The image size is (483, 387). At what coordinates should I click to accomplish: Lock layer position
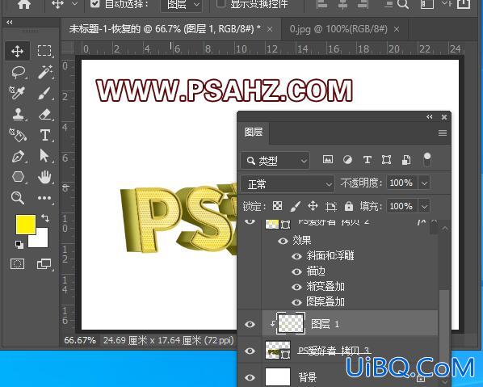[x=313, y=206]
